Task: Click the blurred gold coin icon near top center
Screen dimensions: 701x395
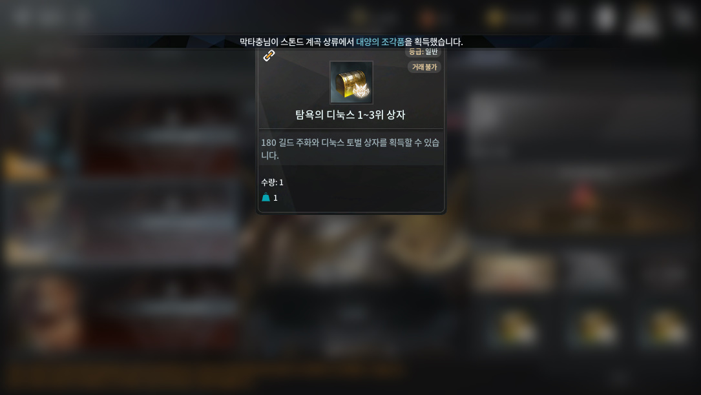Action: (359, 18)
